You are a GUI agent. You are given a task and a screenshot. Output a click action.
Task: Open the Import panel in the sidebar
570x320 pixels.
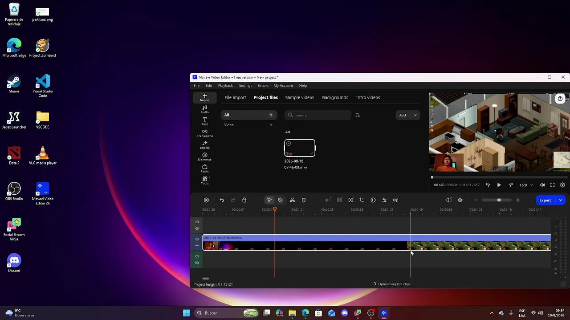(204, 98)
